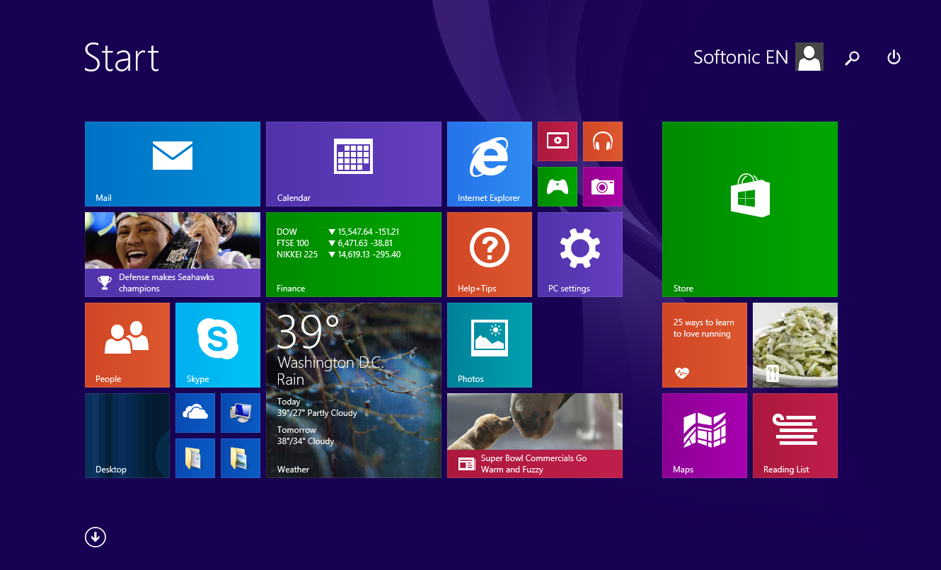Launch Internet Explorer
Viewport: 941px width, 570px height.
tap(489, 163)
